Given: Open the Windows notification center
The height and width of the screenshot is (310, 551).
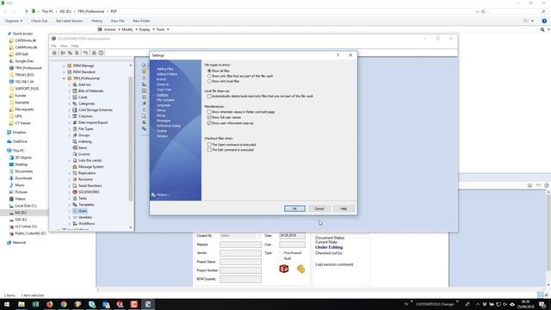Looking at the screenshot, I should (542, 304).
